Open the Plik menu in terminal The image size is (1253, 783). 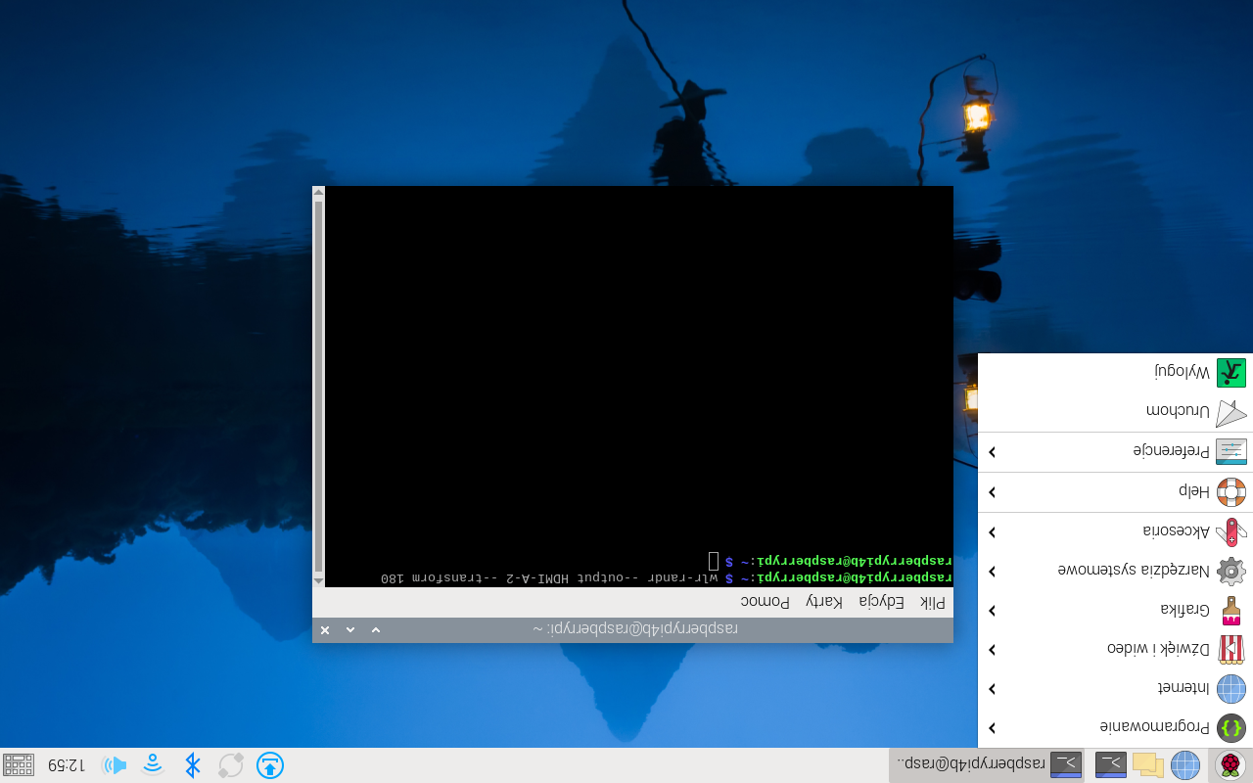933,602
